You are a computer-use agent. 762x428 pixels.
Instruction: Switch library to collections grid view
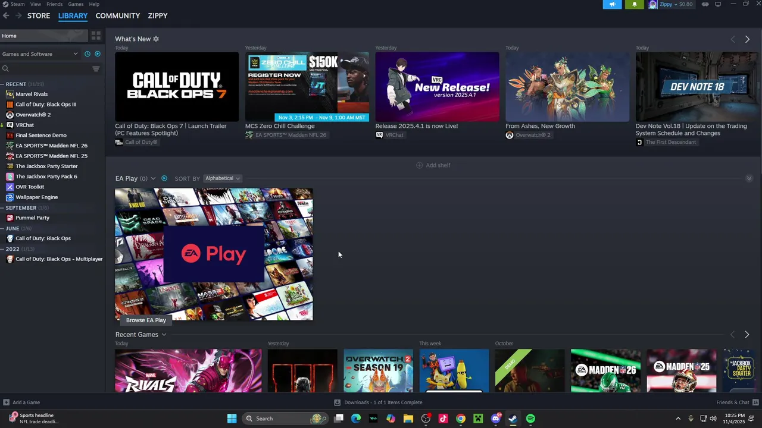coord(96,36)
